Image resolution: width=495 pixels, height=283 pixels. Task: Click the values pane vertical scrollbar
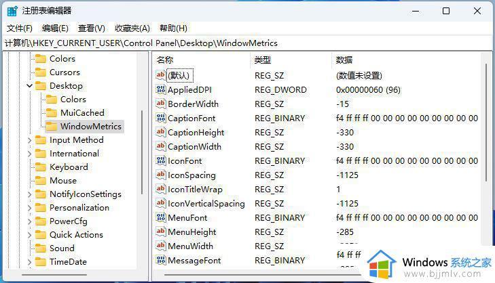tap(486, 123)
